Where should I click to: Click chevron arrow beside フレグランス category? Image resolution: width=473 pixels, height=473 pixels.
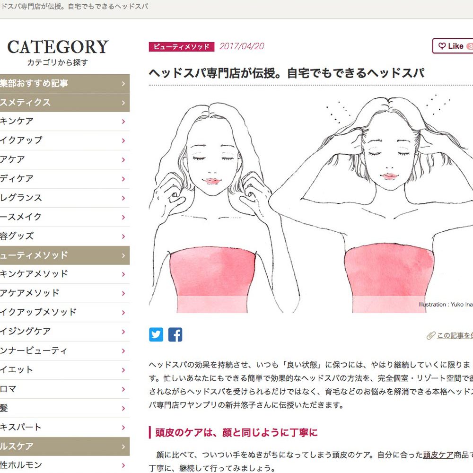click(123, 198)
